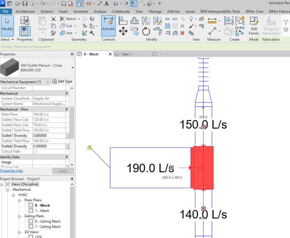
Task: Close the 0 - Mech view tab
Action: click(x=110, y=54)
